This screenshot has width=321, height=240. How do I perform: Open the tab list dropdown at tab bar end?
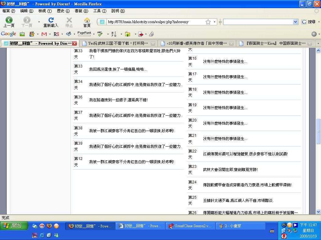[x=318, y=43]
